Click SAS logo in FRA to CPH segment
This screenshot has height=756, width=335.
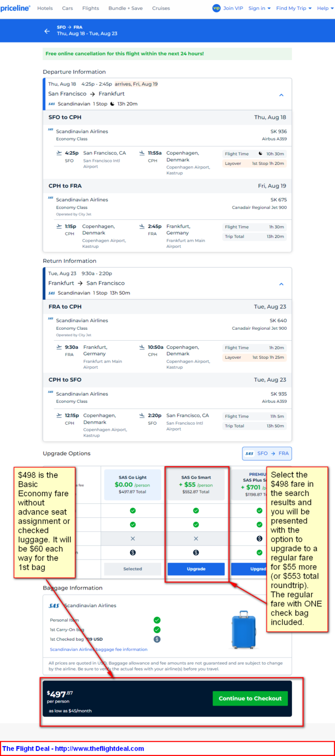(50, 319)
